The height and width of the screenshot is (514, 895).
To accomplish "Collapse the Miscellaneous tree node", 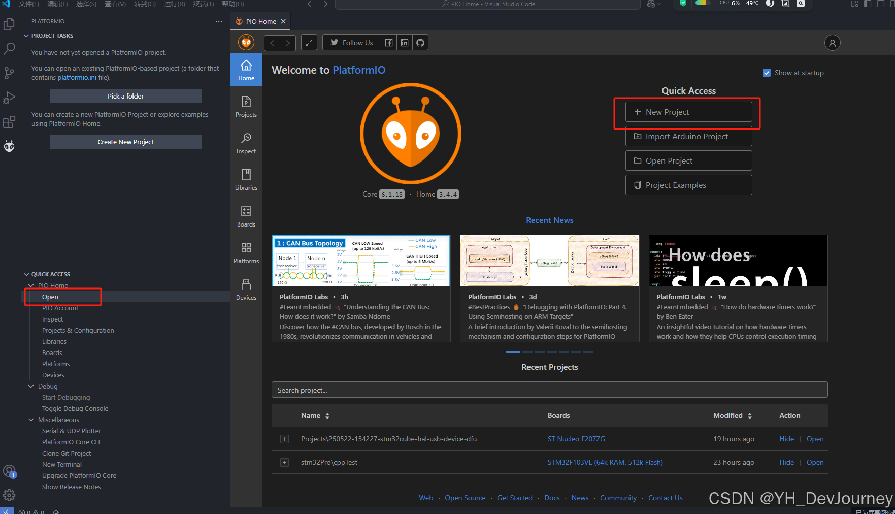I will tap(31, 420).
